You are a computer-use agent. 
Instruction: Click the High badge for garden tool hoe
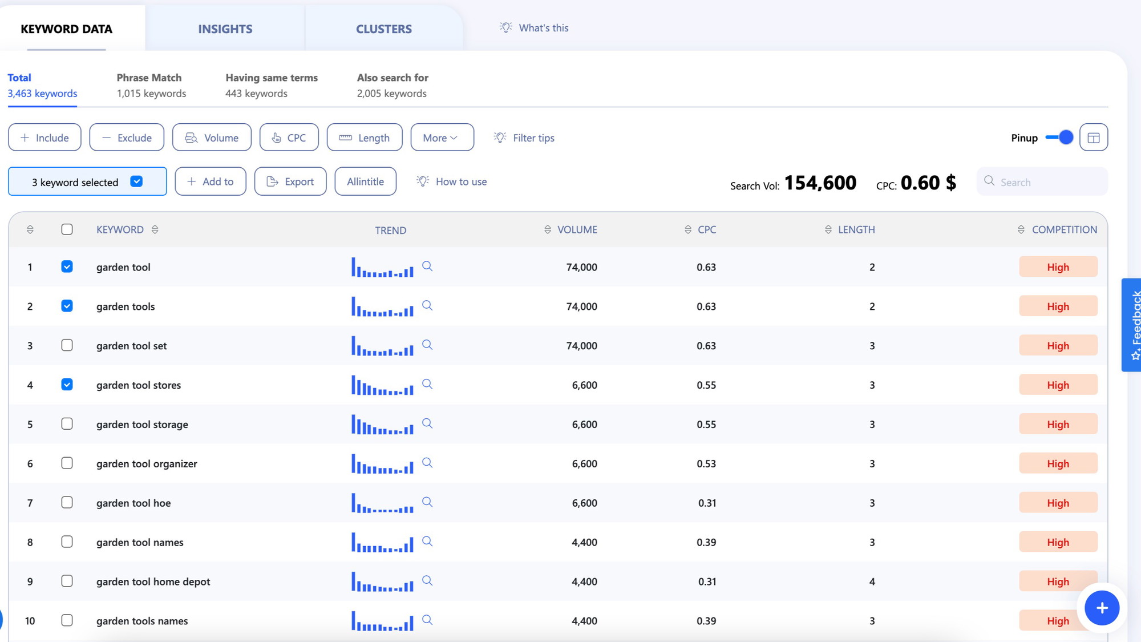(1058, 502)
